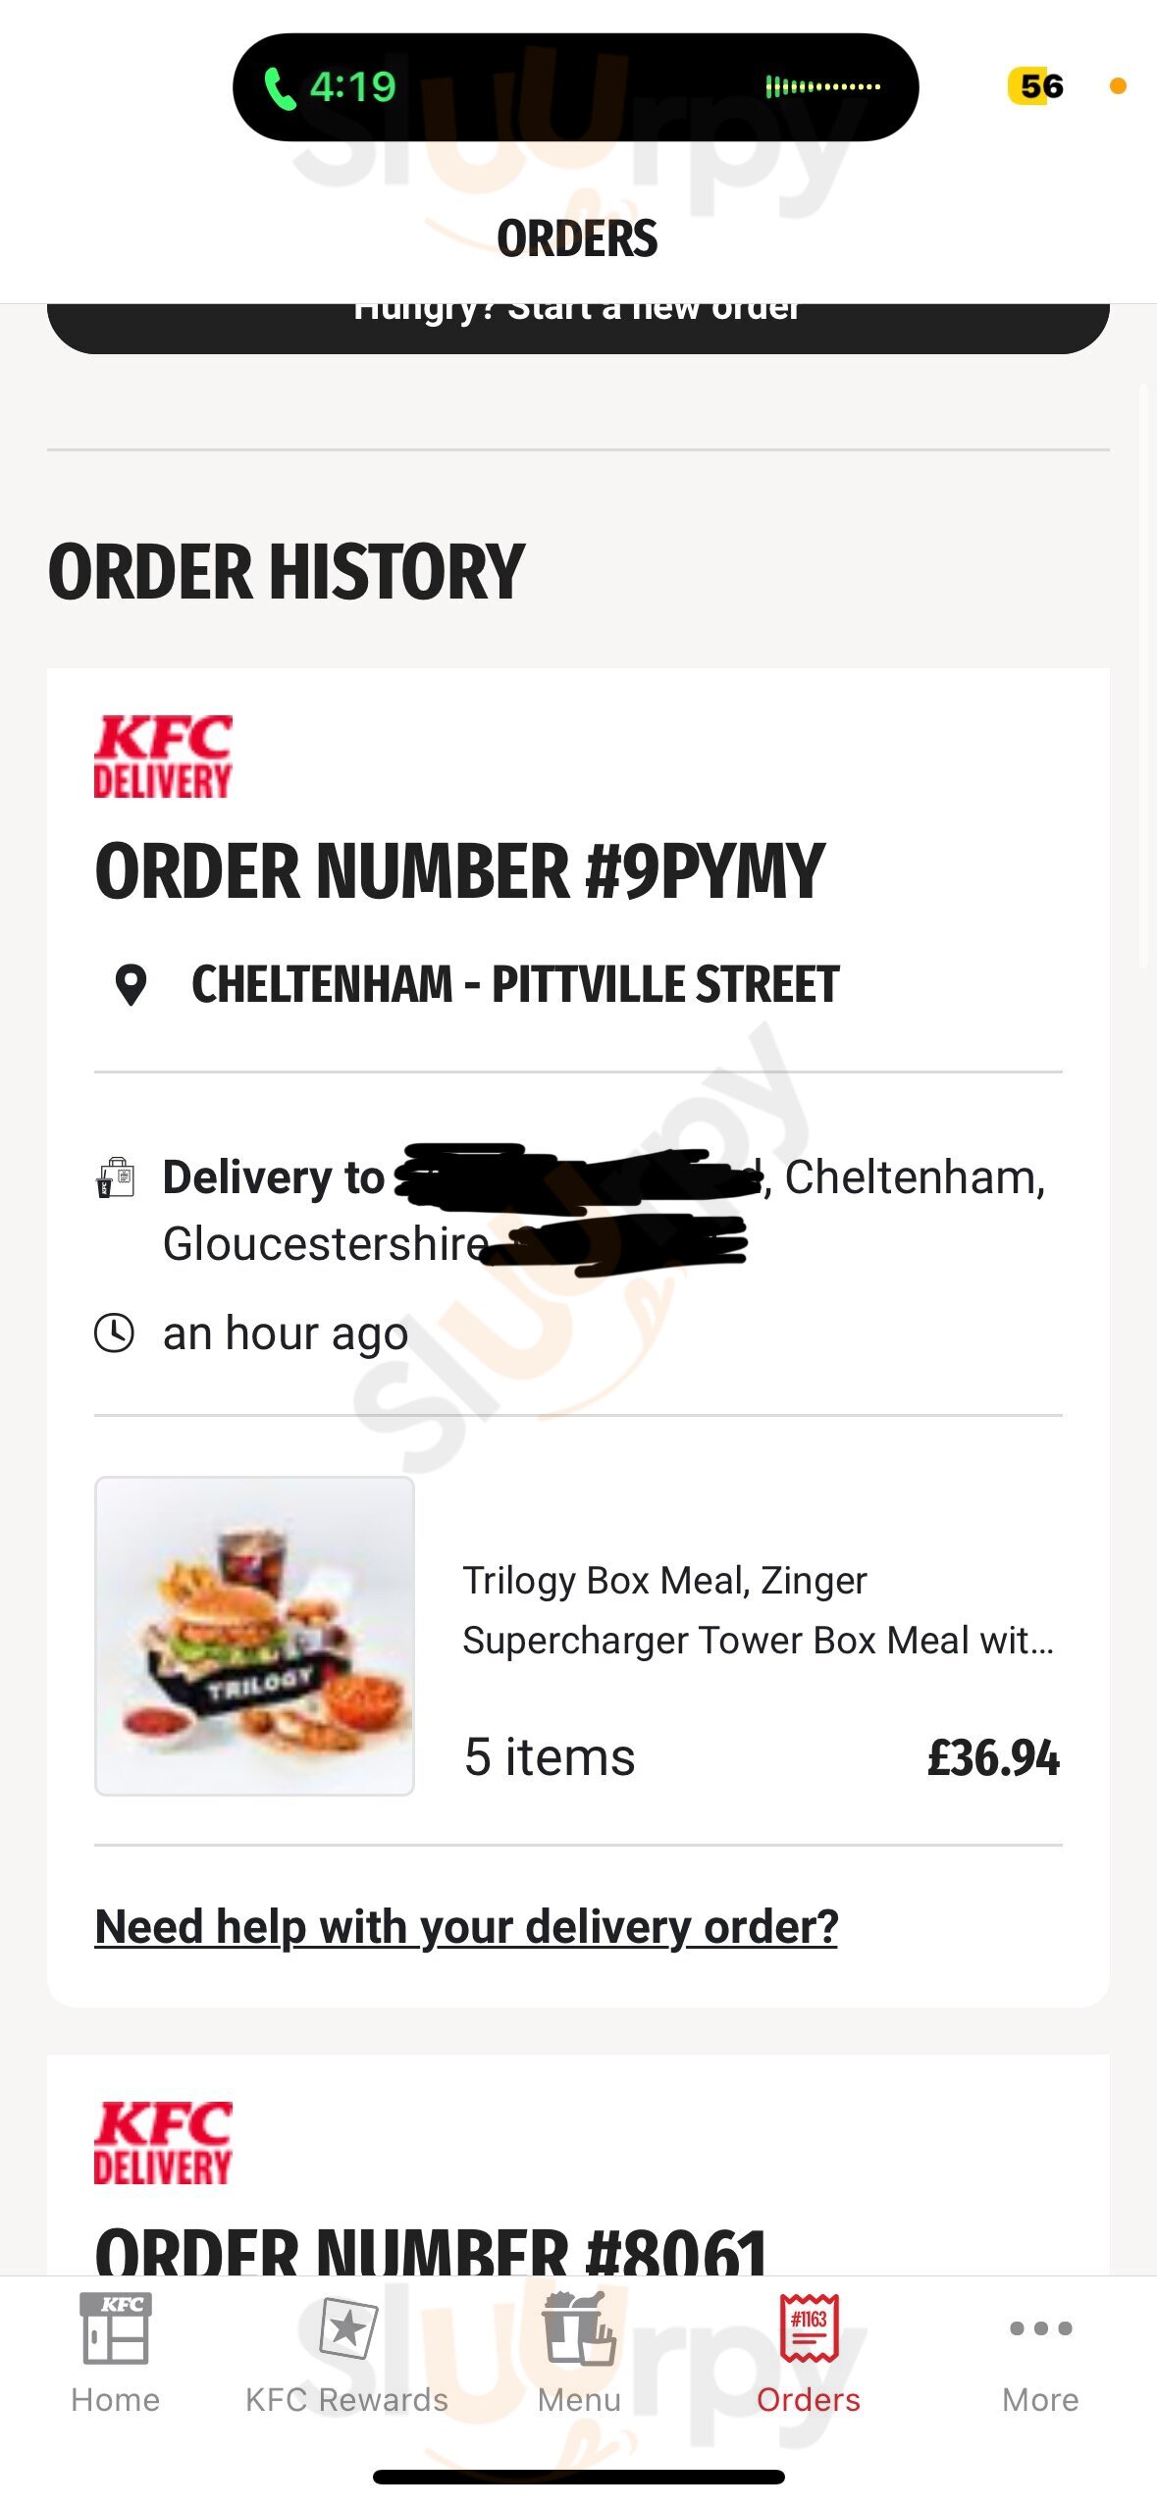Tap the KFC Delivery logo on first order

tap(163, 757)
